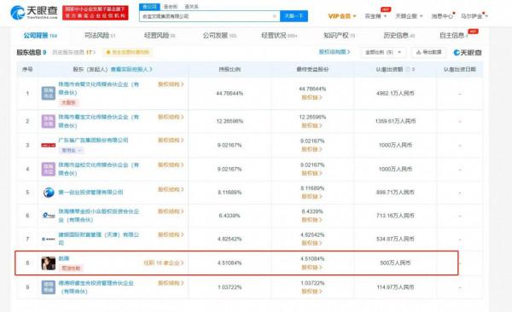The height and width of the screenshot is (312, 512).
Task: Open the row 2 shareholder company name link
Action: pos(99,121)
